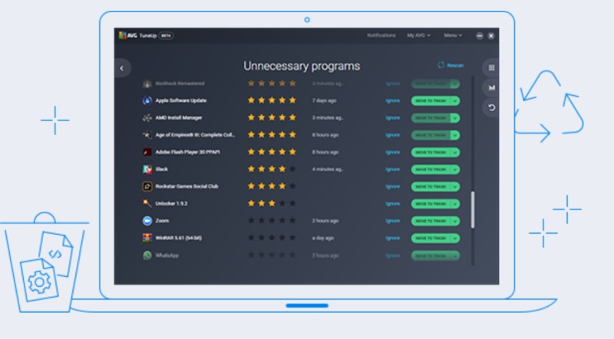The height and width of the screenshot is (339, 614).
Task: Click the WhatsApp app icon
Action: (x=147, y=255)
